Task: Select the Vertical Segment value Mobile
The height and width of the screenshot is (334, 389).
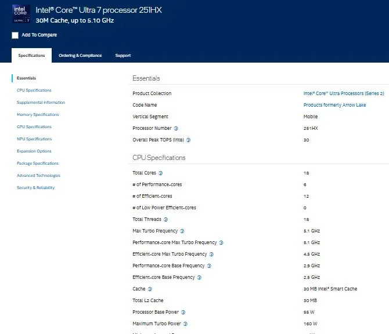Action: tap(311, 117)
